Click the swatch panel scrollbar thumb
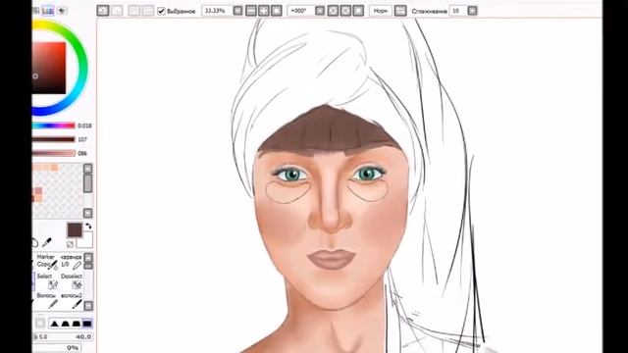This screenshot has width=628, height=353. pyautogui.click(x=87, y=183)
